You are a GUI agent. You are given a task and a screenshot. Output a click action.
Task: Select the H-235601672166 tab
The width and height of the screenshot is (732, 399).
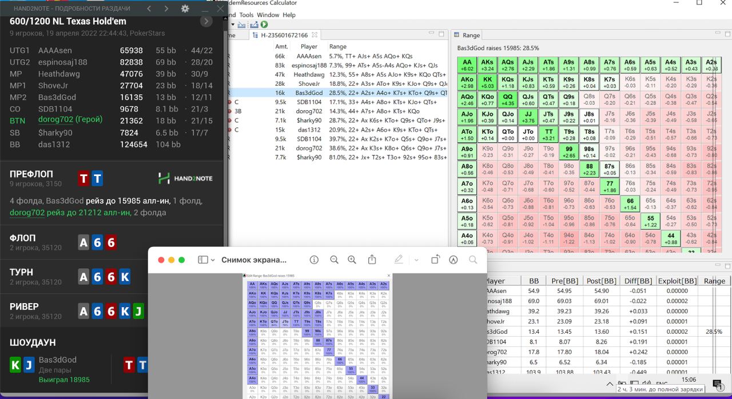click(x=284, y=35)
